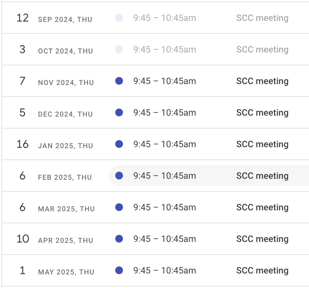Viewport: 309px width, 288px height.
Task: Click the blue dot for May 1 event
Action: point(119,270)
